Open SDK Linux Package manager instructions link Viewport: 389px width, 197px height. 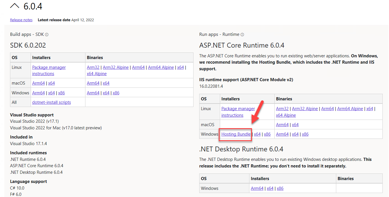(49, 71)
